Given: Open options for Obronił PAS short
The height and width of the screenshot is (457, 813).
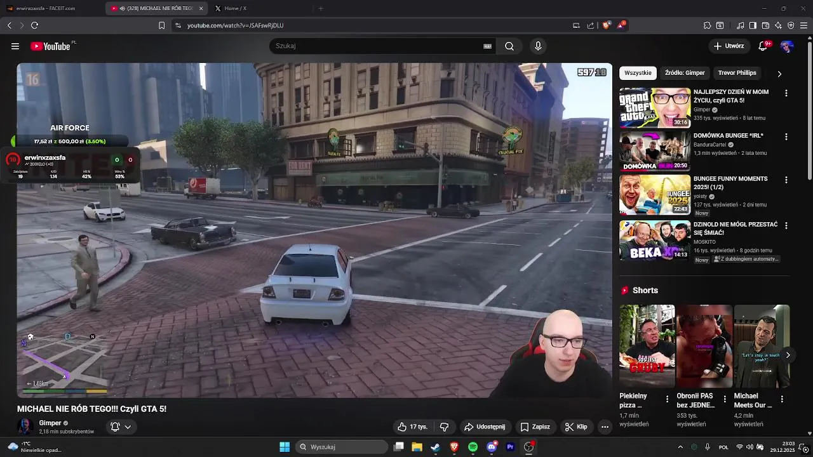Looking at the screenshot, I should (725, 399).
